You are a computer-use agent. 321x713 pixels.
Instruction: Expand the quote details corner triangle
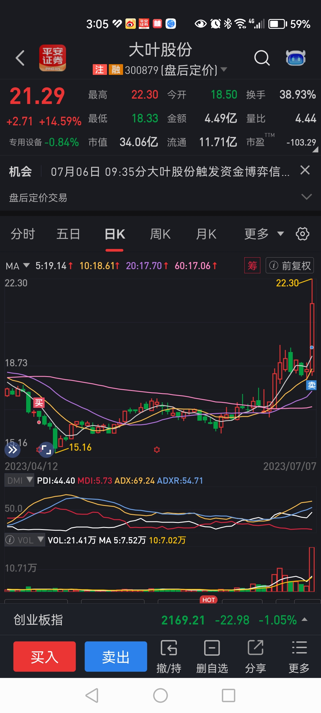(x=315, y=150)
